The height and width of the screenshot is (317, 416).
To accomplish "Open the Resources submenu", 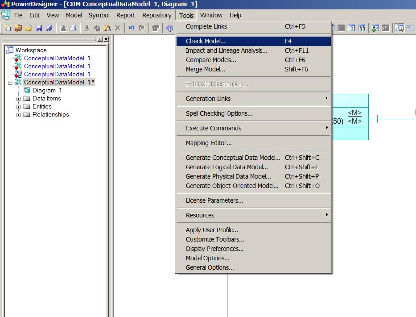I will pos(254,215).
